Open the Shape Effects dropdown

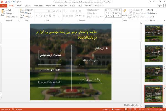tap(139, 17)
